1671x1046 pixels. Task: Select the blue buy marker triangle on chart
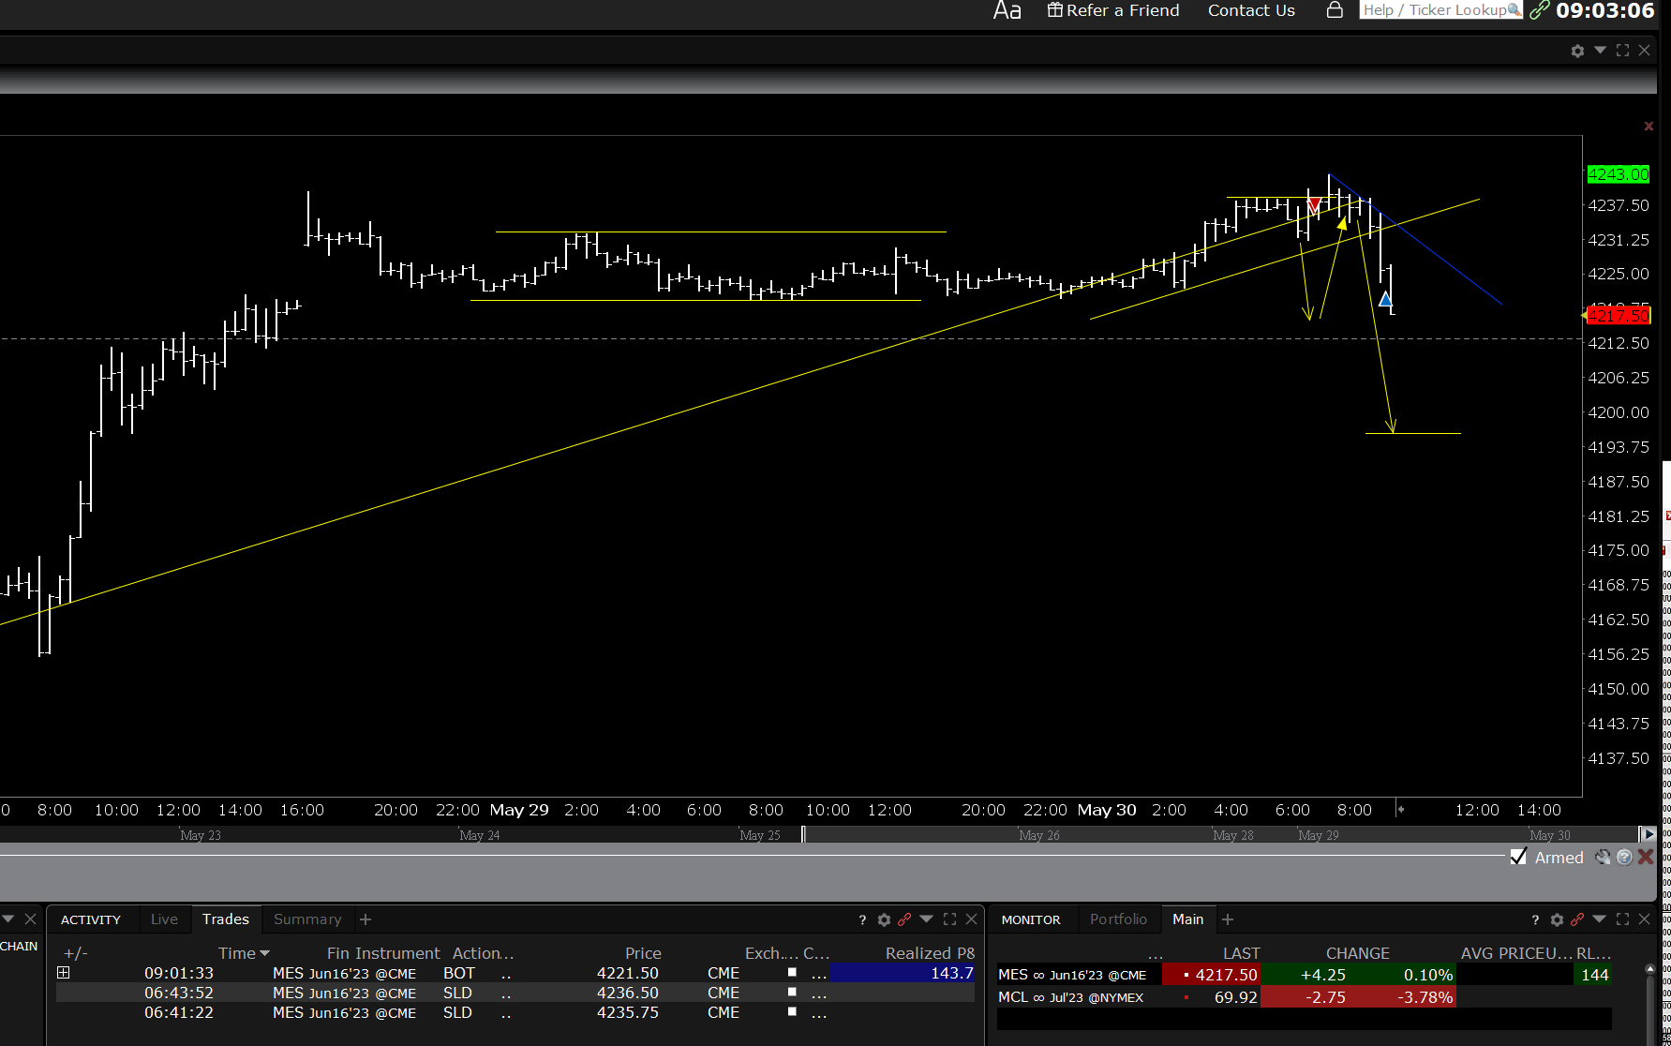tap(1385, 299)
